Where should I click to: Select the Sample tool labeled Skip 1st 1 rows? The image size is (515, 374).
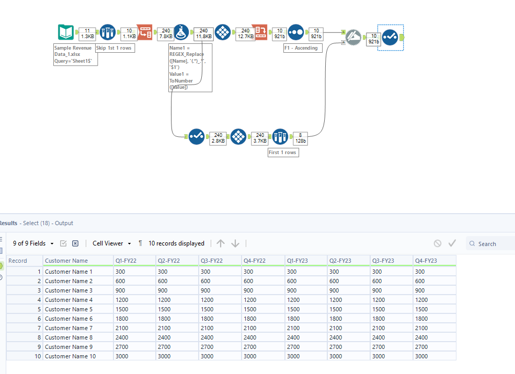(107, 32)
